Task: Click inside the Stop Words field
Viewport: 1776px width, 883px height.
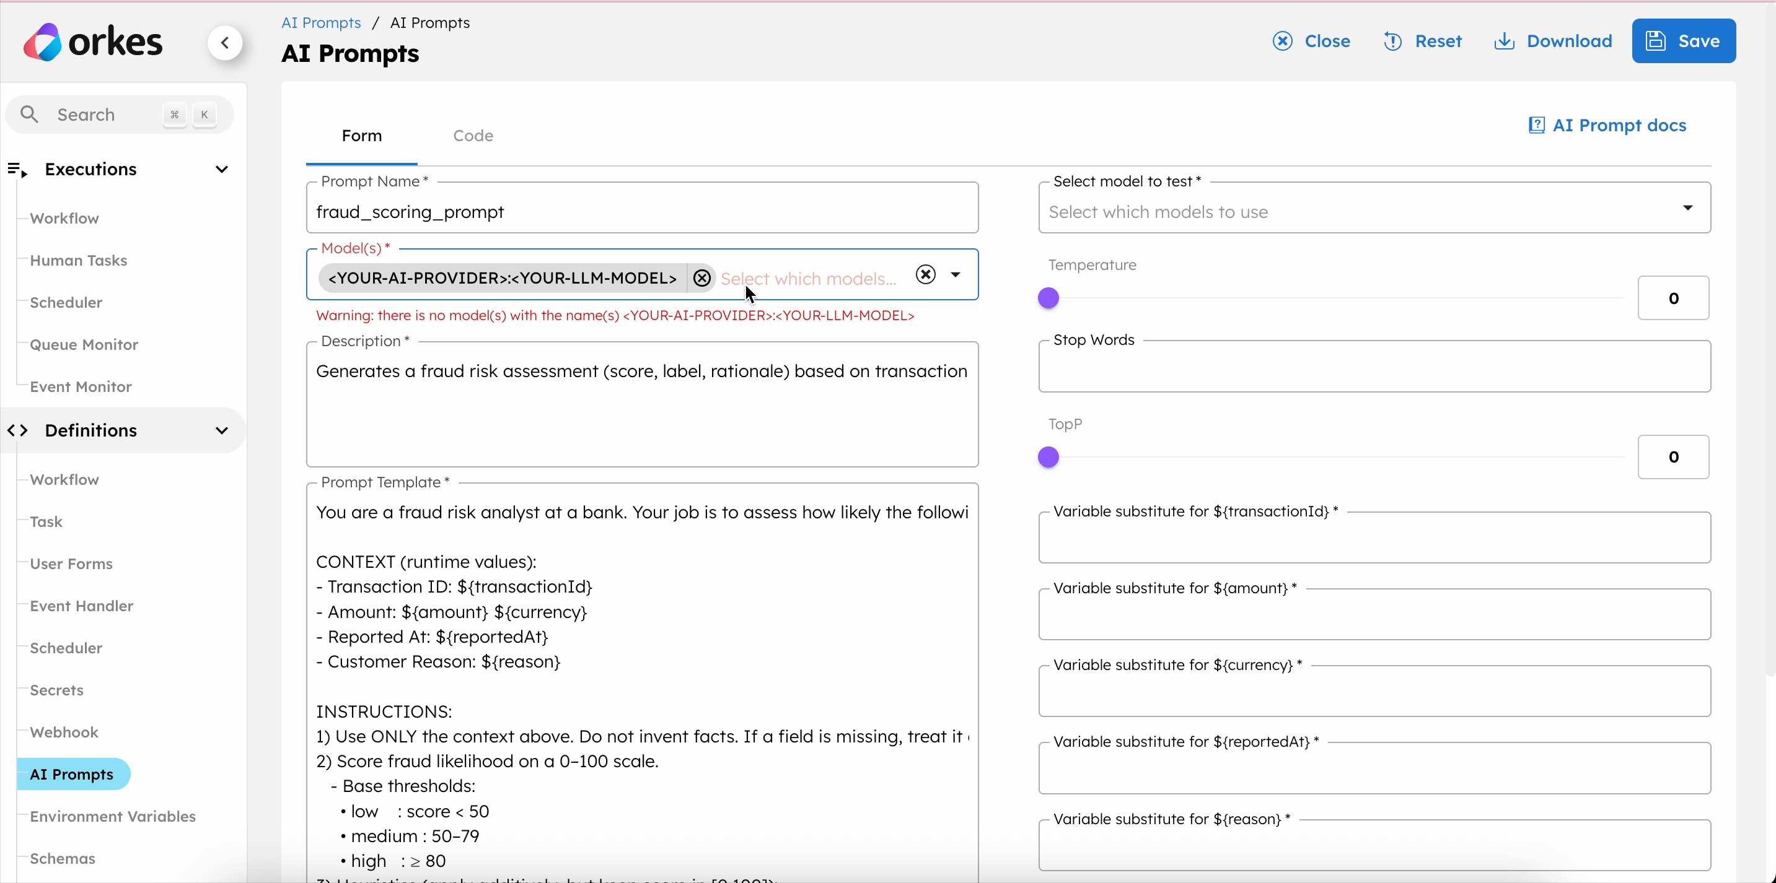Action: [x=1372, y=366]
